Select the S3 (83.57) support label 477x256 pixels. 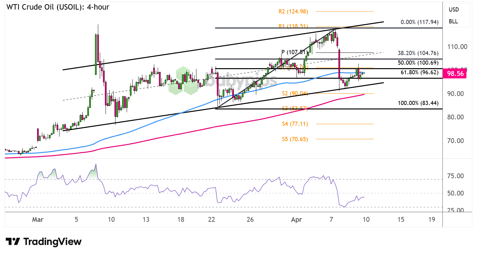click(294, 108)
